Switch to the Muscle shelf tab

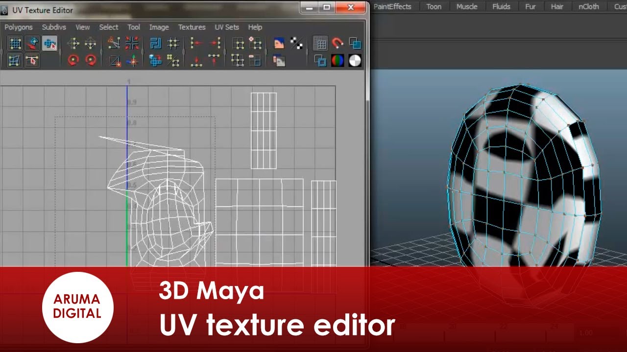pos(467,6)
